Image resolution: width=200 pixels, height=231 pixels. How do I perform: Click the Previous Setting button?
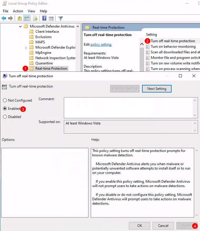(125, 89)
